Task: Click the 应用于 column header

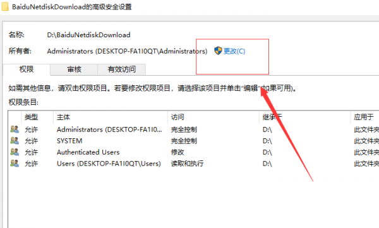Action: [x=364, y=117]
